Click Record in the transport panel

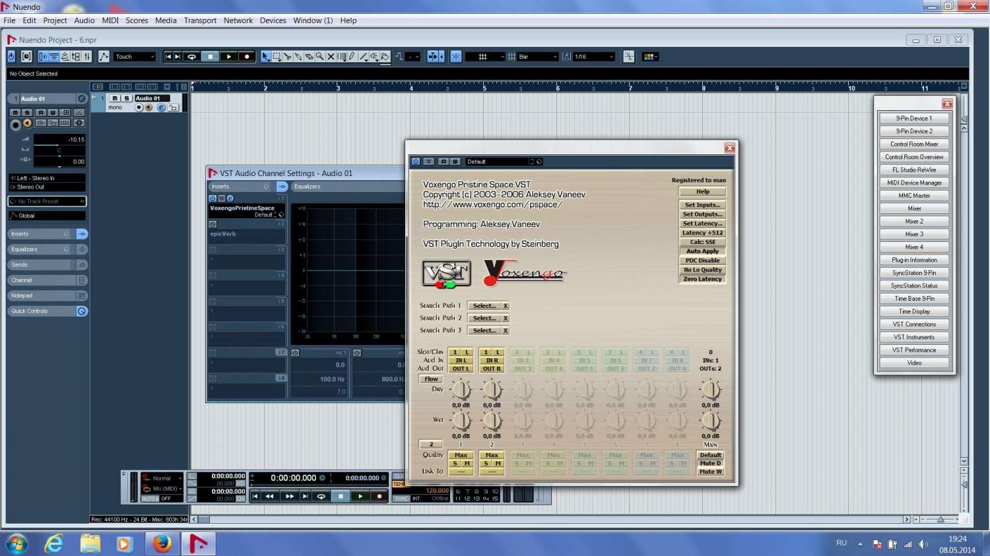click(x=379, y=496)
